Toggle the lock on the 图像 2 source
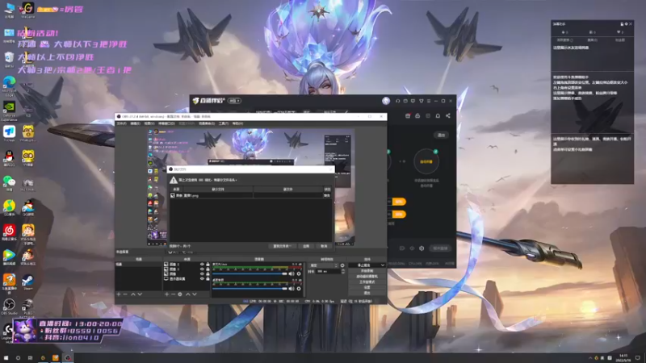646x363 pixels. pyautogui.click(x=208, y=265)
